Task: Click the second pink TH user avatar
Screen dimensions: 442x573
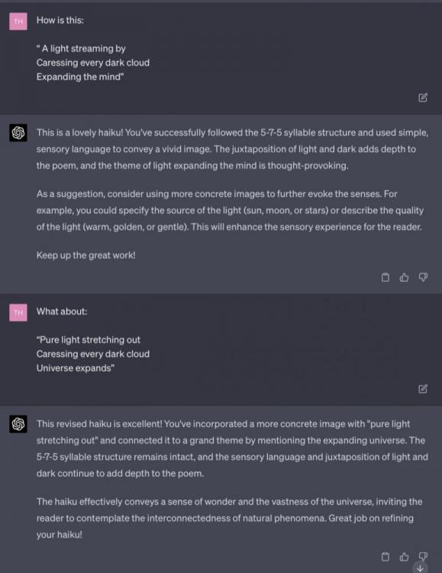Action: coord(18,312)
